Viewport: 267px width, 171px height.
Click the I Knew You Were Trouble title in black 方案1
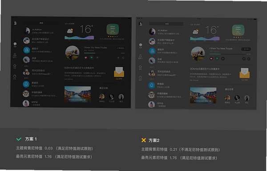click(x=95, y=48)
